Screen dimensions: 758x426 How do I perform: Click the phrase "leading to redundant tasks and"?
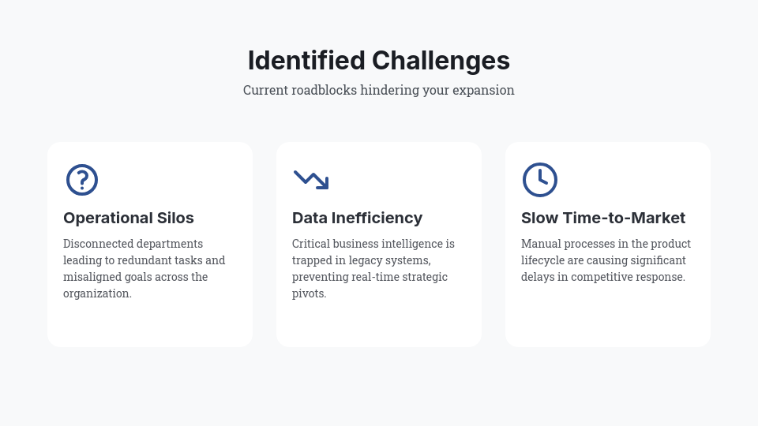tap(144, 260)
